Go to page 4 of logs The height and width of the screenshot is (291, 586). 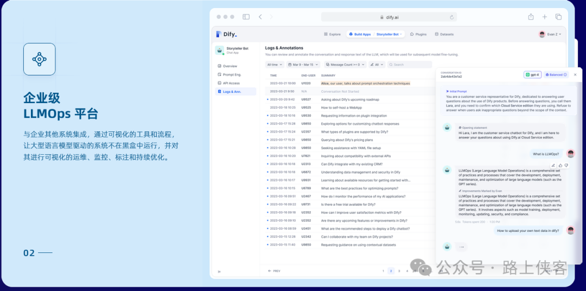point(407,271)
